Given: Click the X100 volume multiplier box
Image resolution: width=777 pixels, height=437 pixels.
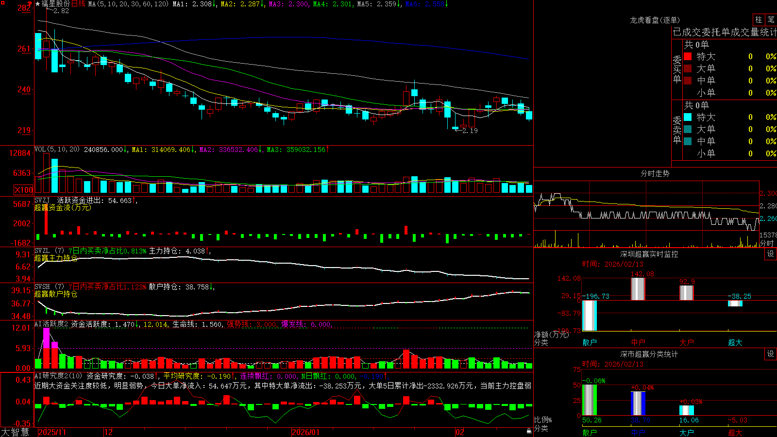Looking at the screenshot, I should [23, 190].
